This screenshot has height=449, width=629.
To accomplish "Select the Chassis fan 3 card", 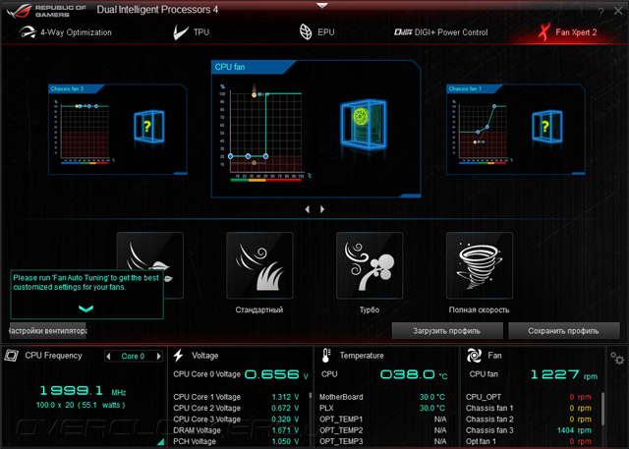I will [118, 129].
